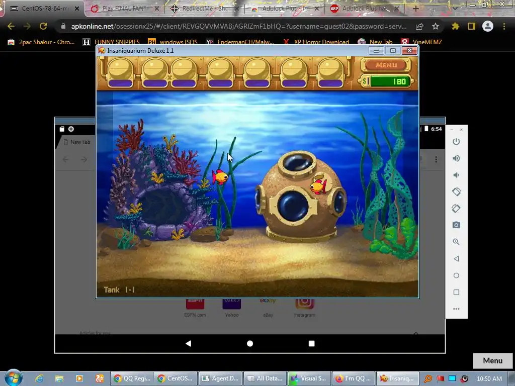The height and width of the screenshot is (386, 515).
Task: Launch Internet Explorer from taskbar
Action: [x=39, y=378]
